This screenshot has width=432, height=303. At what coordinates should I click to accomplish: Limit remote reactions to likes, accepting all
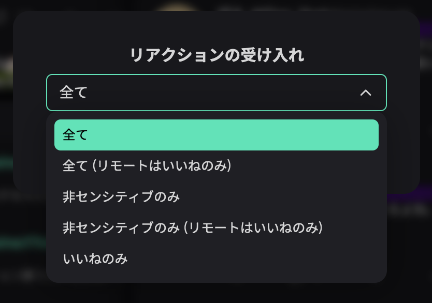147,165
